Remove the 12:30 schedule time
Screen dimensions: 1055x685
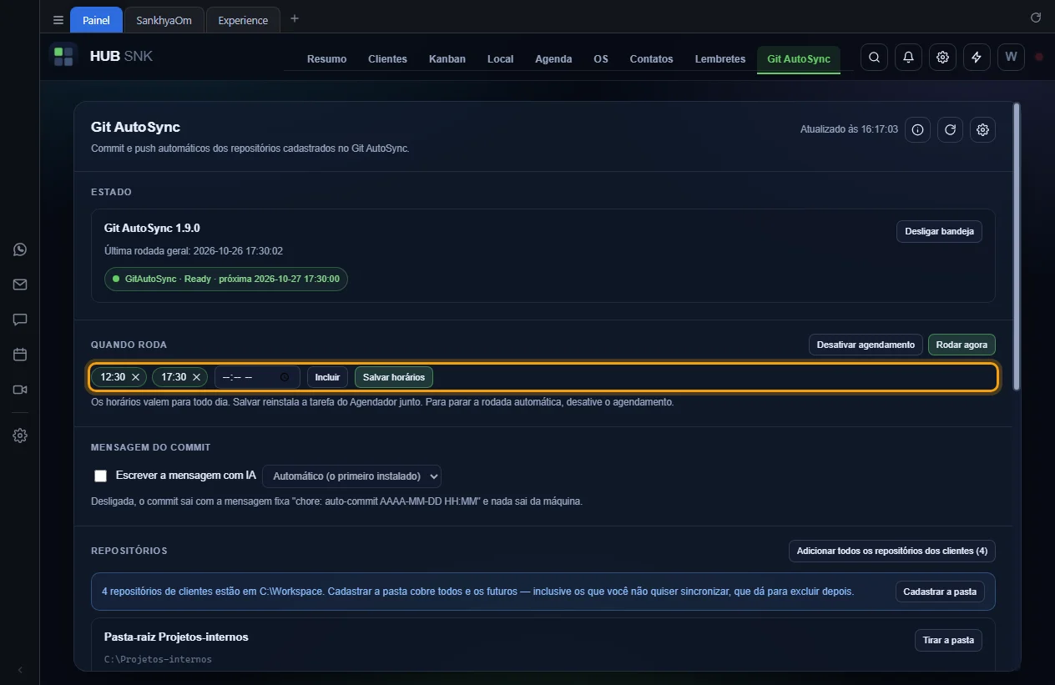click(135, 377)
